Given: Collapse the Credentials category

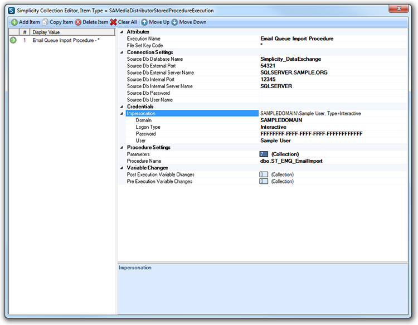Looking at the screenshot, I should click(121, 106).
